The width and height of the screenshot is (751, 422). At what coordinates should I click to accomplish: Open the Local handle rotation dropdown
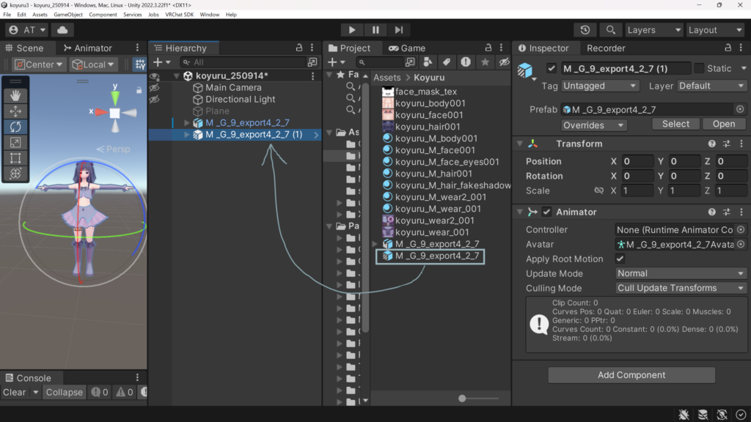click(x=93, y=64)
